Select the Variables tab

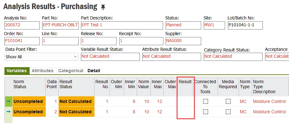click(17, 71)
